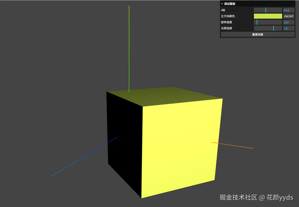Click the cbe34f hex color field
The width and height of the screenshot is (299, 207).
point(289,16)
